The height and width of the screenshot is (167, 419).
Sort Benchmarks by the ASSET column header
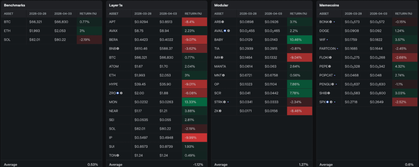point(9,14)
